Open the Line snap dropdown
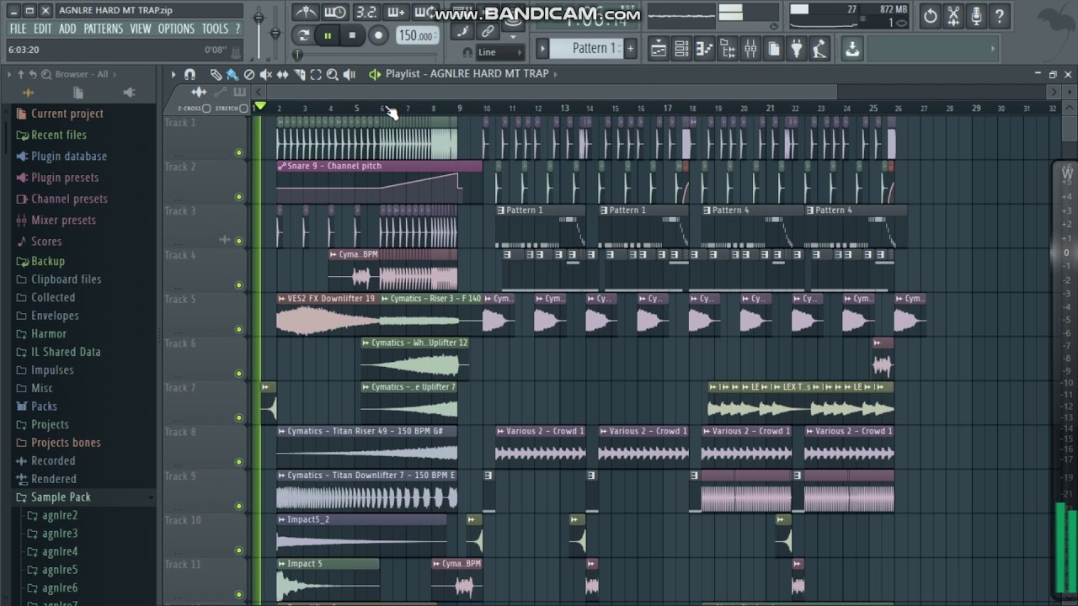Screen dimensions: 1078x606 point(500,52)
